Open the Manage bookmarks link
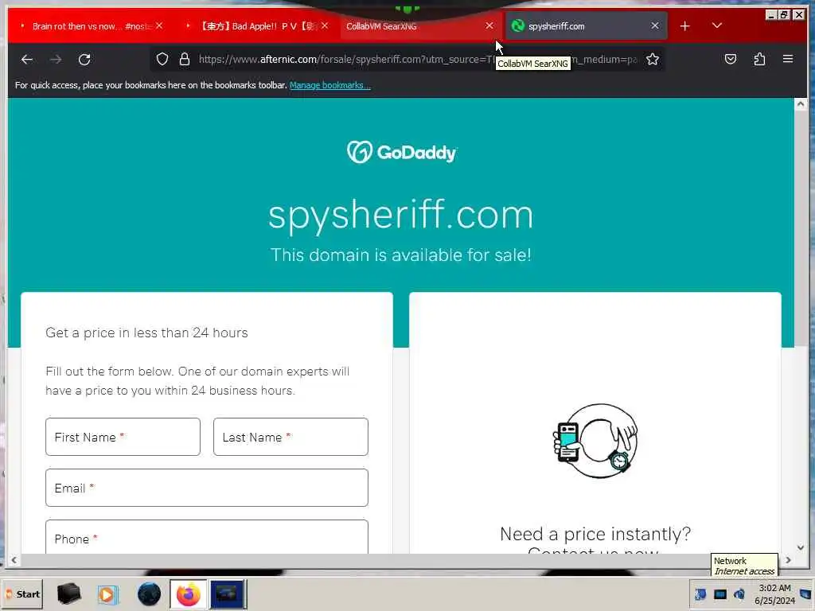This screenshot has width=815, height=611. pos(330,85)
